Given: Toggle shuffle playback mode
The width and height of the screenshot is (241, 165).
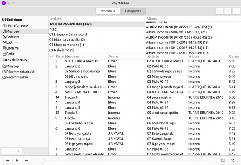Looking at the screenshot, I should coord(233,160).
